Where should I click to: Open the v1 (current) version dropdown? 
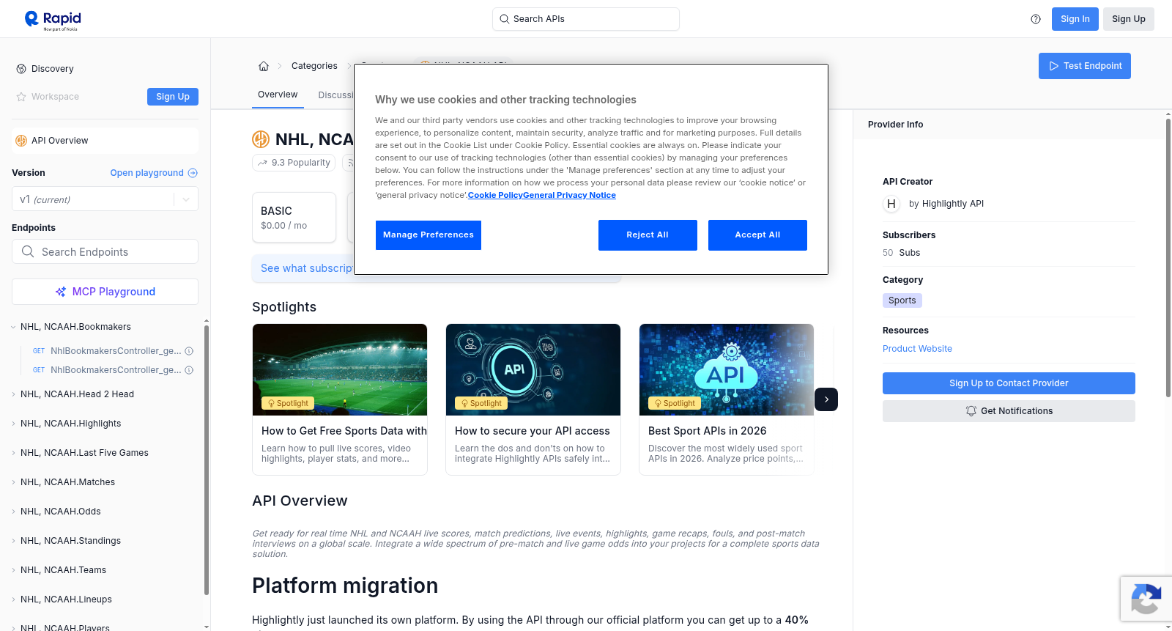click(x=105, y=199)
